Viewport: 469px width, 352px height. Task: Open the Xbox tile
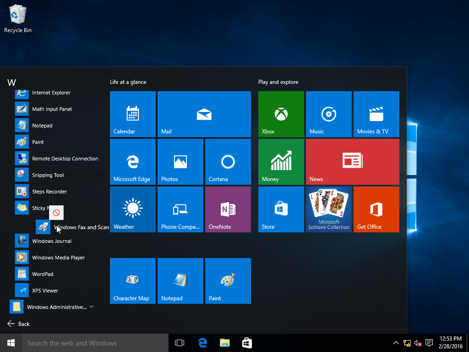(281, 114)
